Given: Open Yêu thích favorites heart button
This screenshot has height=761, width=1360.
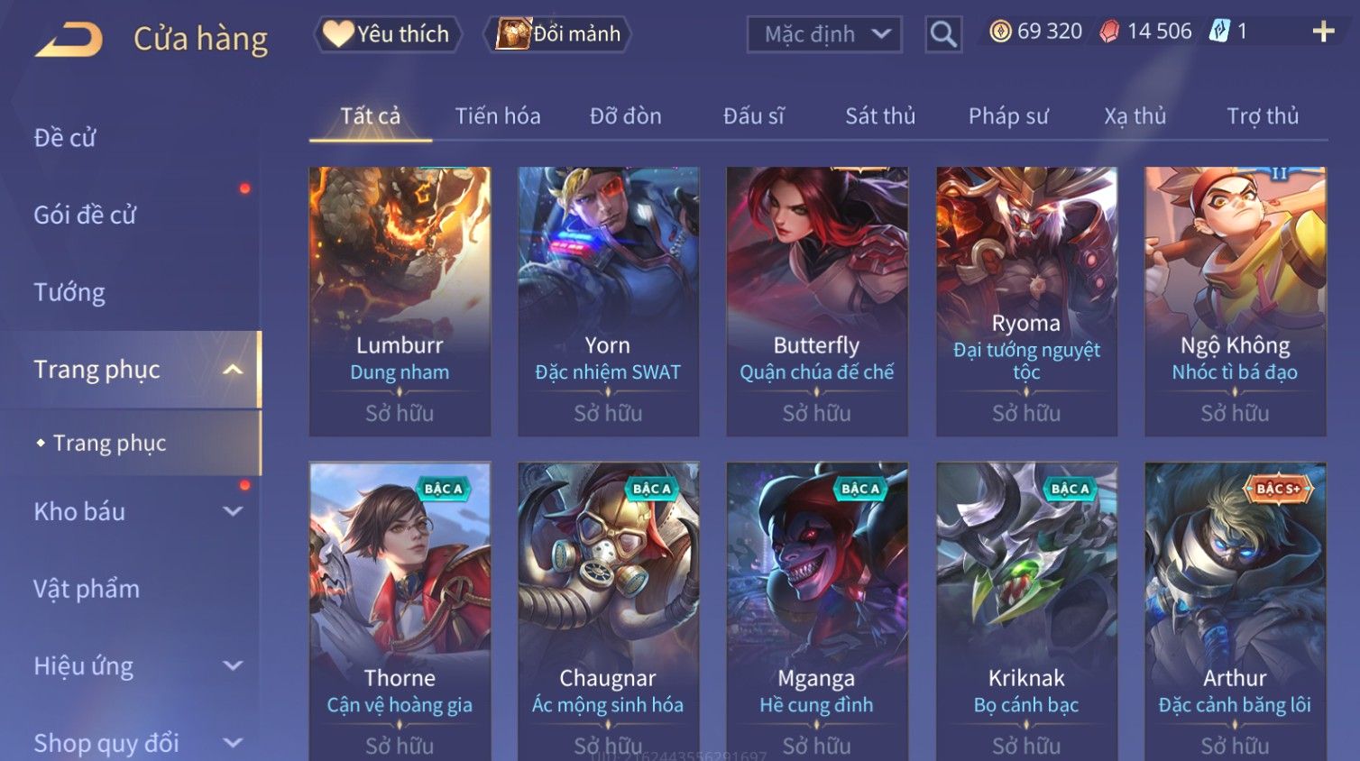Looking at the screenshot, I should [387, 34].
